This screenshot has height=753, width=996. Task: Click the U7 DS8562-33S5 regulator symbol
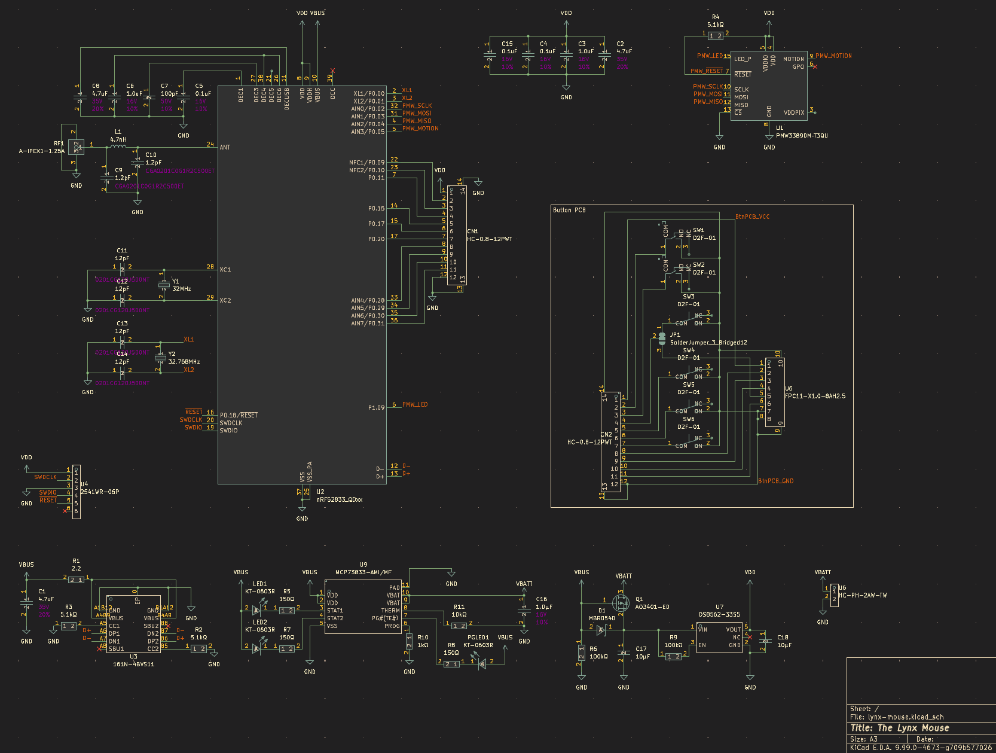coord(719,638)
